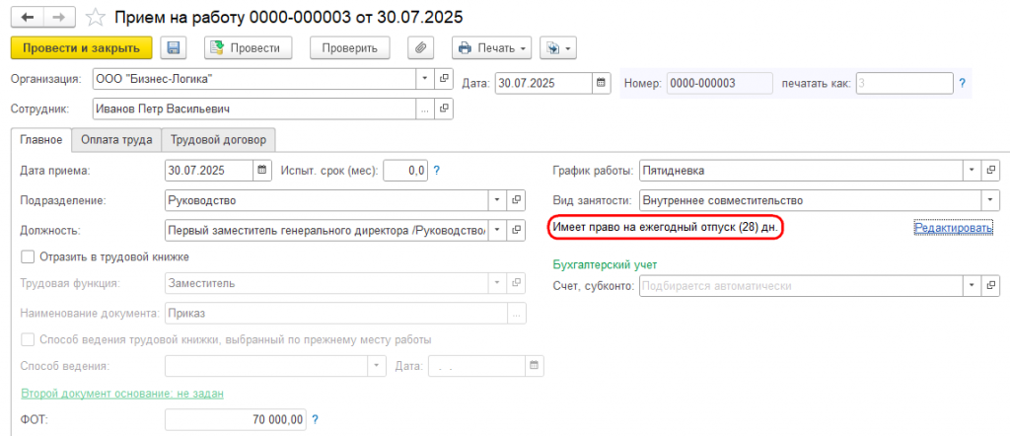Click the Бухгалтерский учет heading
This screenshot has height=436, width=1010.
(605, 264)
